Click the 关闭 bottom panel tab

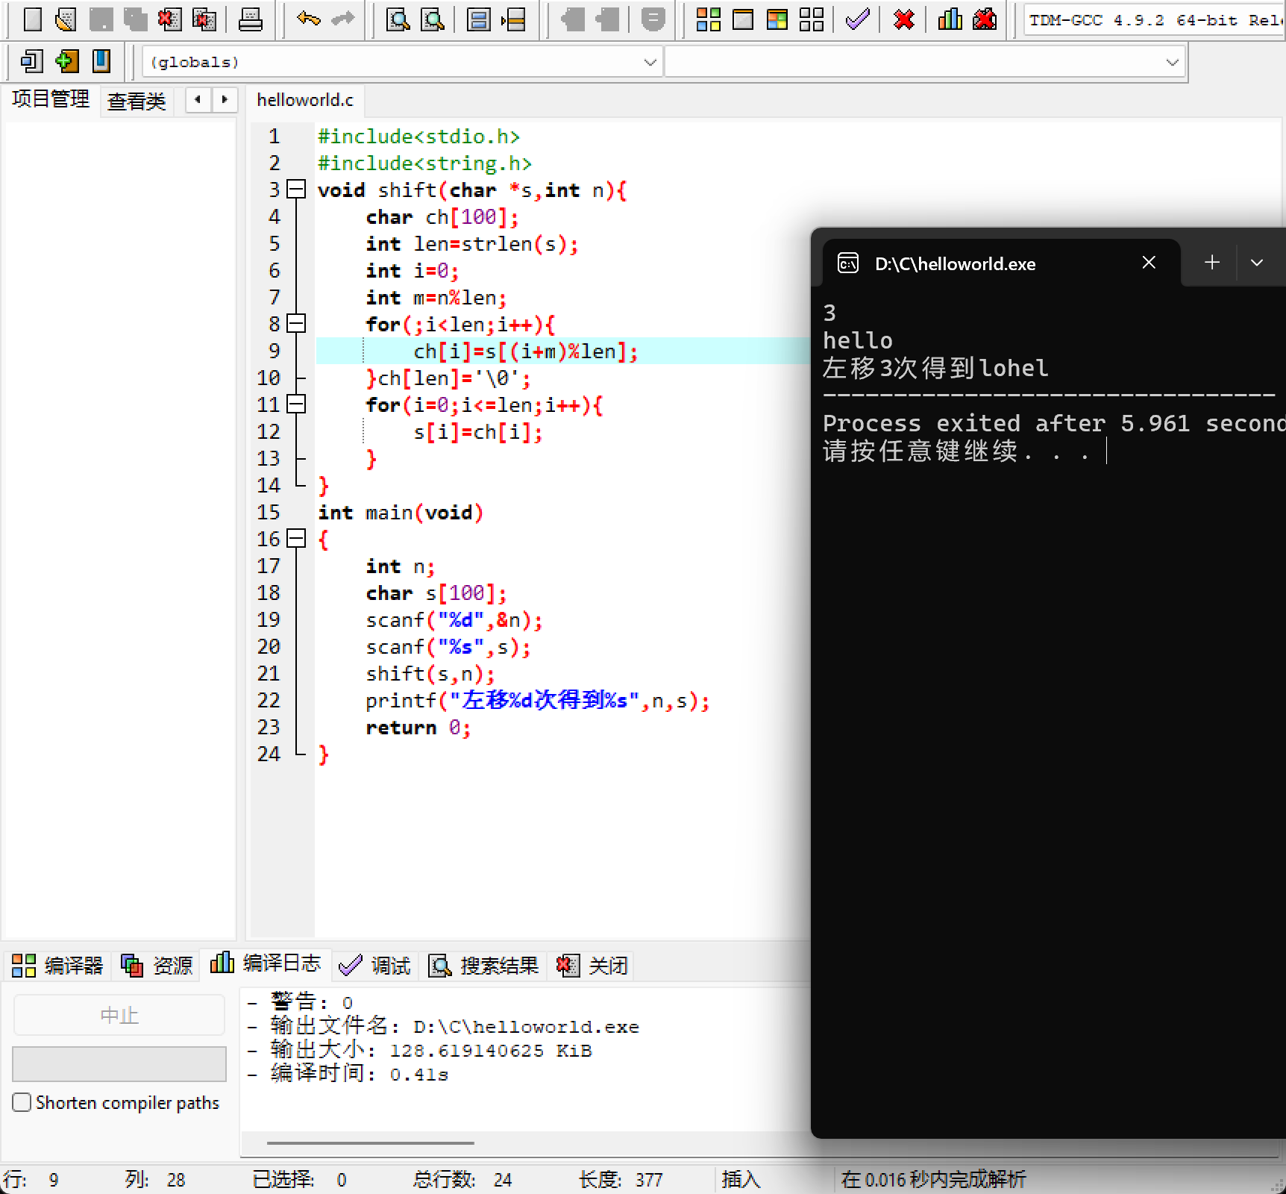[x=592, y=966]
